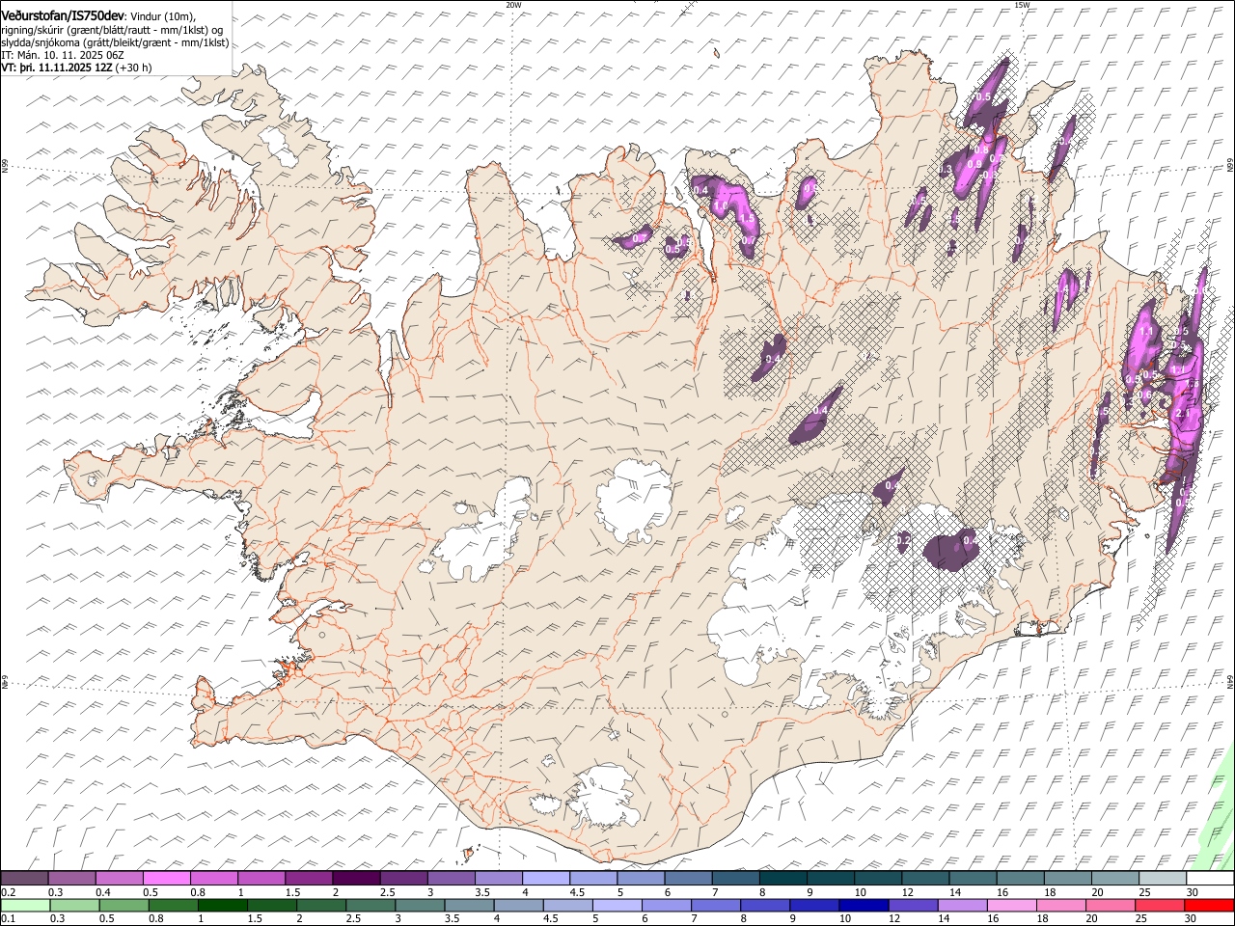Click the '0.2' label in the purple legend
Screen dimensions: 1235x926
tap(9, 892)
